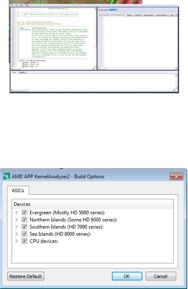This screenshot has height=289, width=188.
Task: Click the kernel line '__kernel void advectFieldScalar('
Action: tap(32, 61)
